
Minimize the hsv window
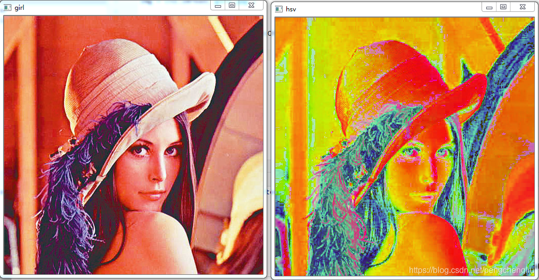pos(489,7)
